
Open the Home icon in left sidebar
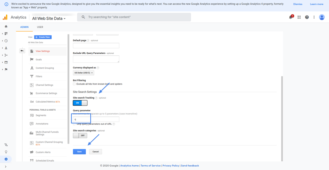click(x=6, y=26)
